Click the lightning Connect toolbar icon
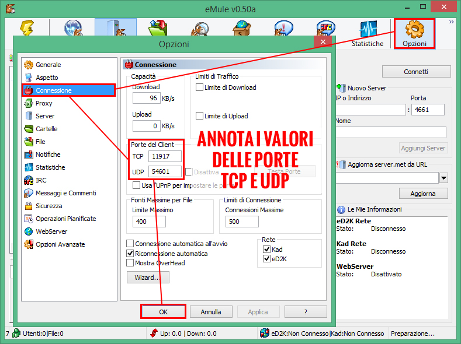 (x=27, y=28)
